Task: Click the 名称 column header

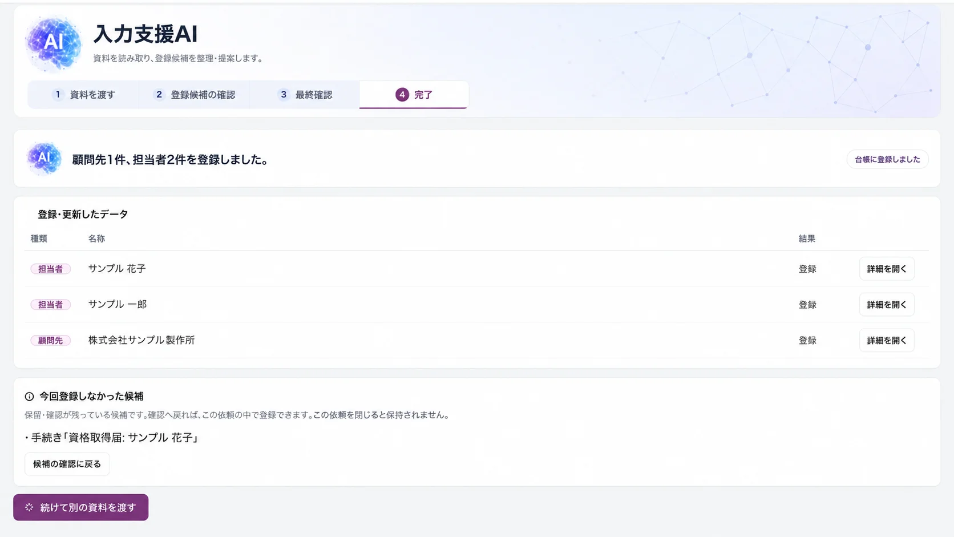Action: click(x=96, y=239)
